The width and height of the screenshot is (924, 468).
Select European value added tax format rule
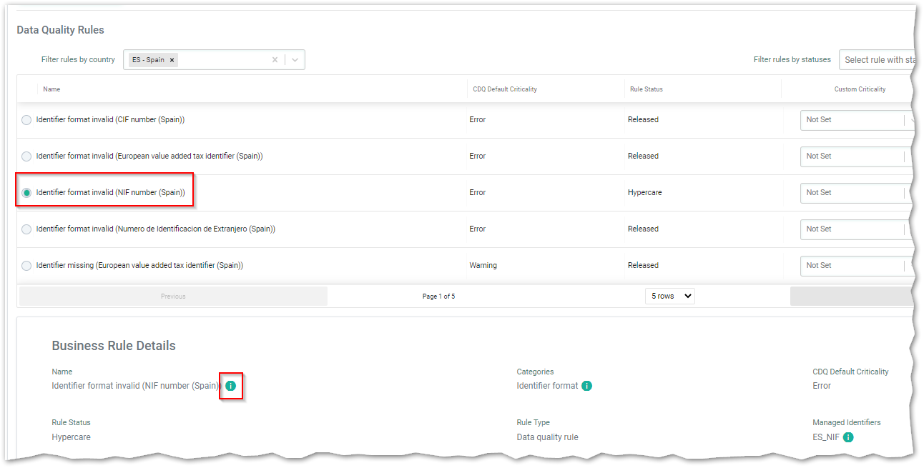[26, 156]
